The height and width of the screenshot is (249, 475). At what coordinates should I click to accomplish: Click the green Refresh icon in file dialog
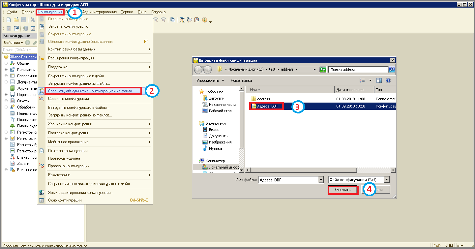point(323,70)
